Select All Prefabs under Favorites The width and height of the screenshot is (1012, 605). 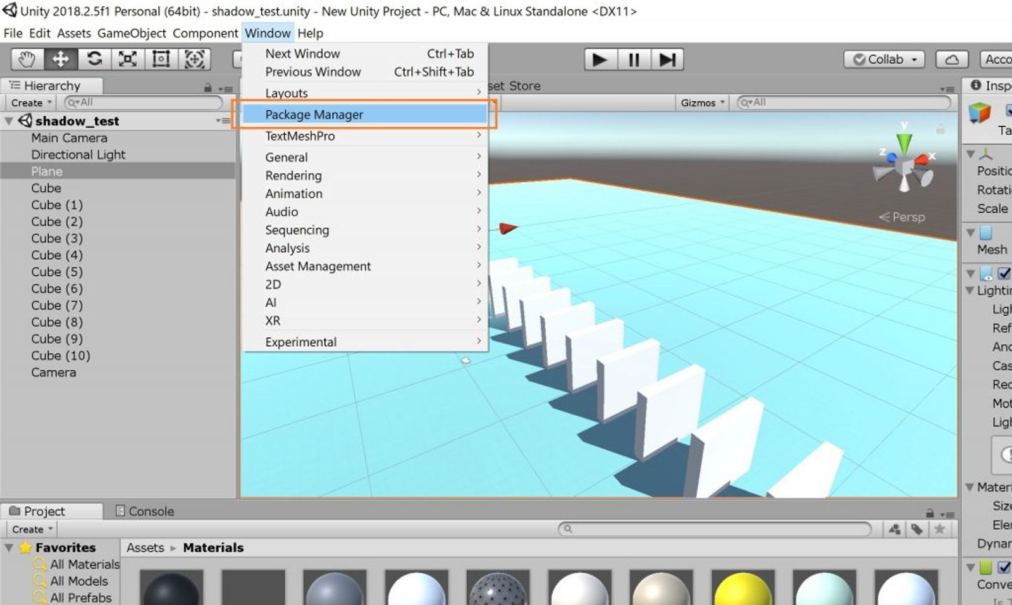point(81,597)
